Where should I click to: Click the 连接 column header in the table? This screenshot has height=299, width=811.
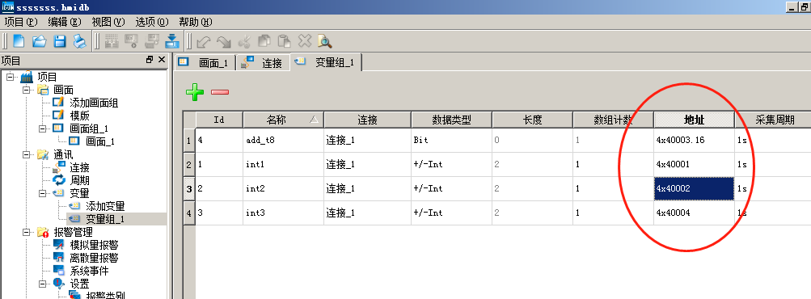tap(367, 120)
